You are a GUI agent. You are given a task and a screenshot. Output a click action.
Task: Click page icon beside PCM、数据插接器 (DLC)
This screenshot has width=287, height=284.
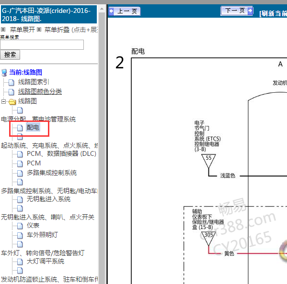[20, 154]
